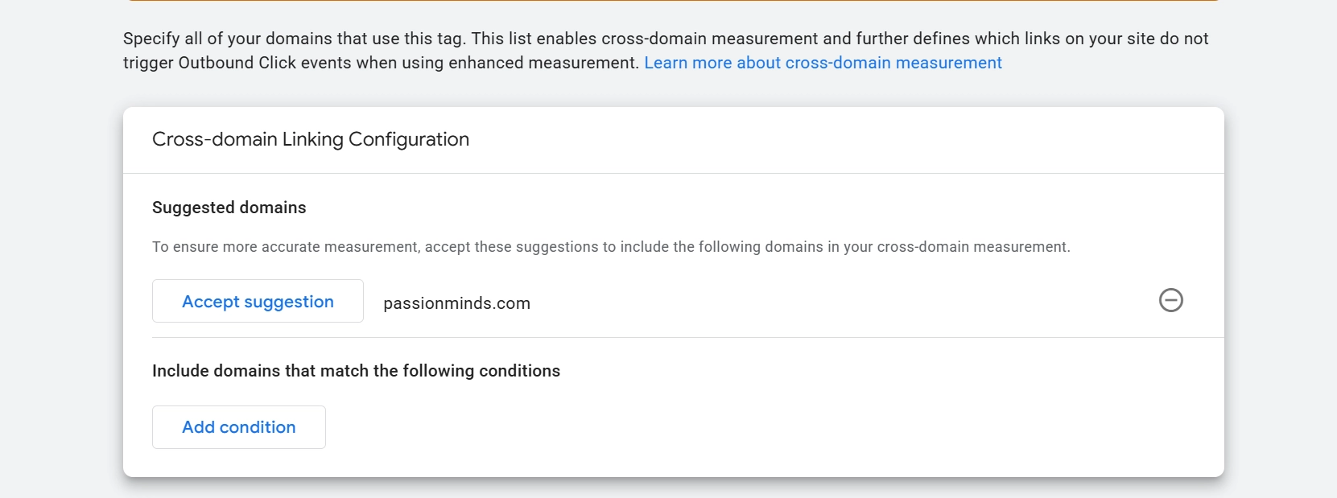This screenshot has width=1337, height=498.
Task: Open Learn more about cross-domain measurement link
Action: [x=823, y=63]
